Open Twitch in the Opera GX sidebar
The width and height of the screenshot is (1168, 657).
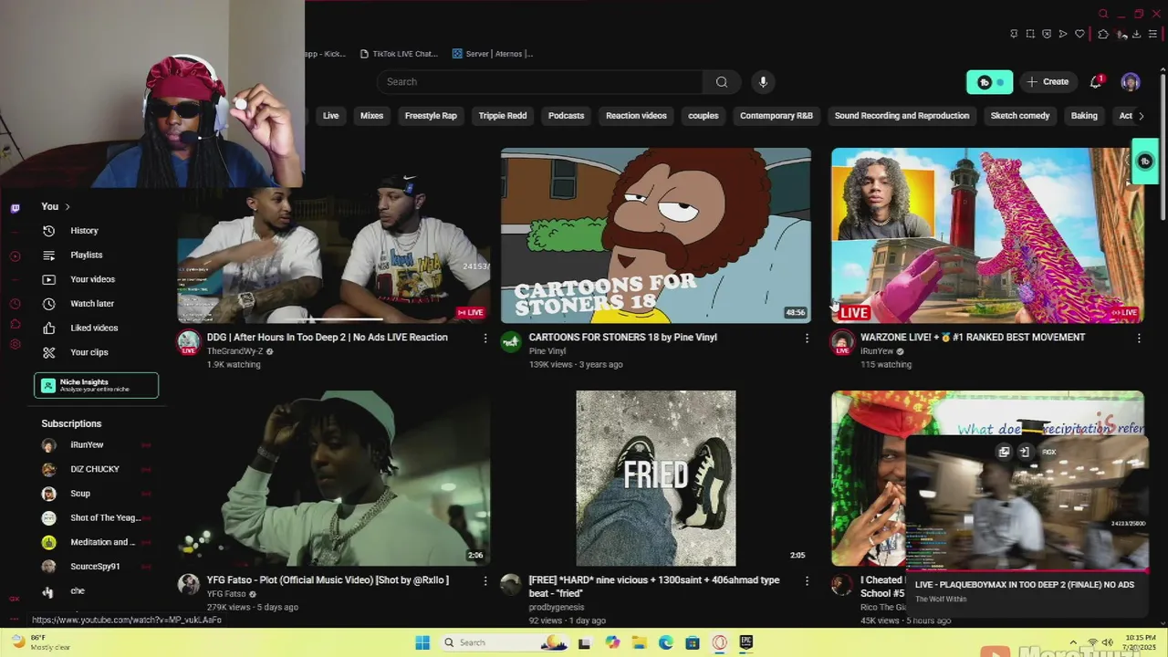[x=15, y=208]
